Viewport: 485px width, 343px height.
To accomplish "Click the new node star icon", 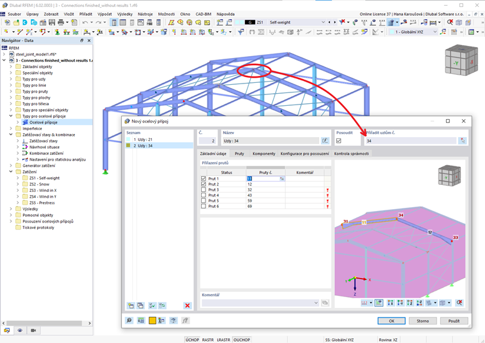I will tap(6, 31).
